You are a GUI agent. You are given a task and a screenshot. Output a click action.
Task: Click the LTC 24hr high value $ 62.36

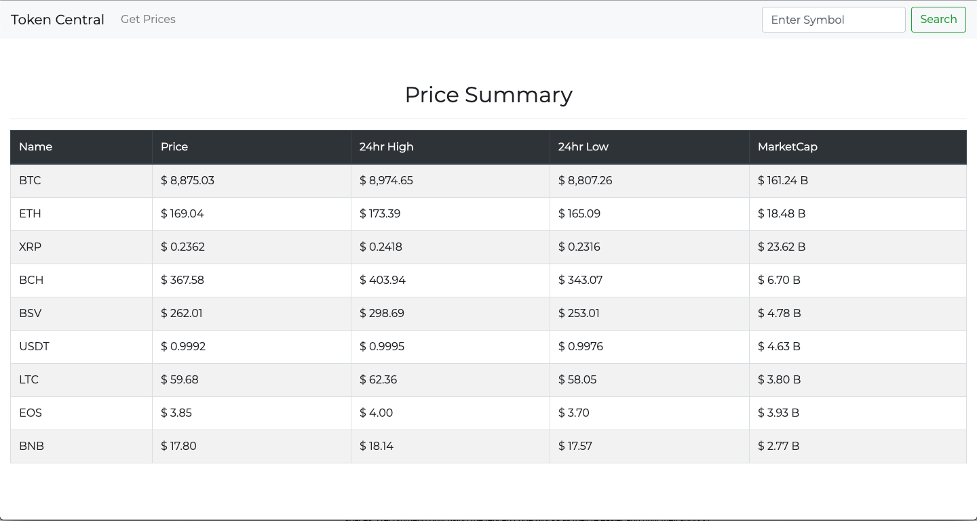coord(378,380)
